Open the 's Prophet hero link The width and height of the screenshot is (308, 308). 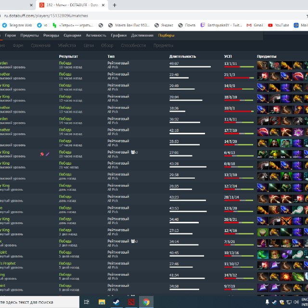tap(8, 263)
